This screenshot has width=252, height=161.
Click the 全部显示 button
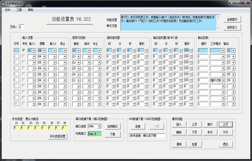[232, 19]
